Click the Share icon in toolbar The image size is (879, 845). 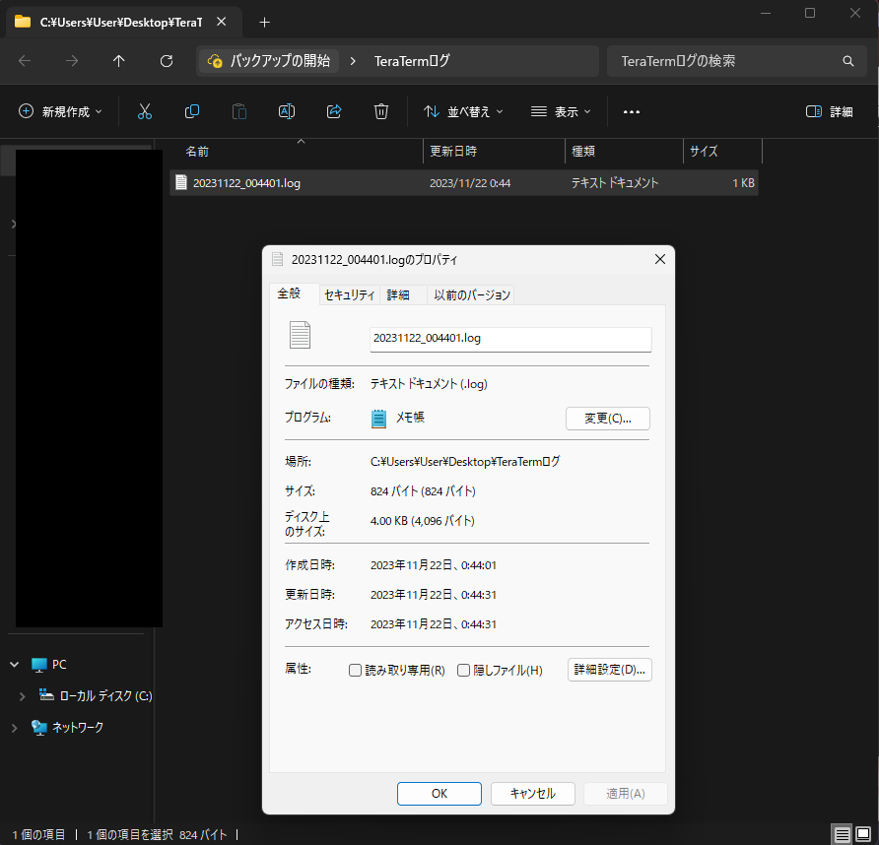click(x=334, y=111)
